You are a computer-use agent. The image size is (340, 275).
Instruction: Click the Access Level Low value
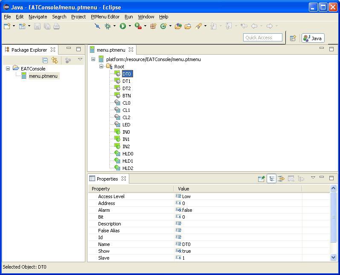pyautogui.click(x=238, y=196)
